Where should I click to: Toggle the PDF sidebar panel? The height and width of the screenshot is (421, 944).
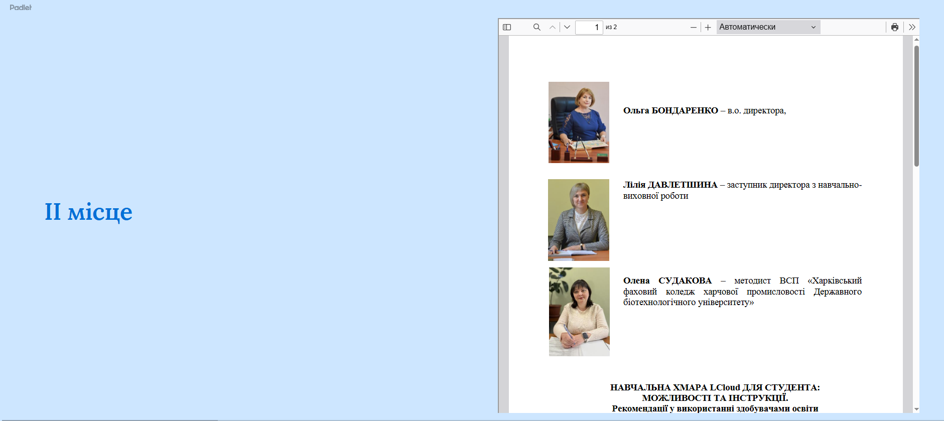(507, 27)
